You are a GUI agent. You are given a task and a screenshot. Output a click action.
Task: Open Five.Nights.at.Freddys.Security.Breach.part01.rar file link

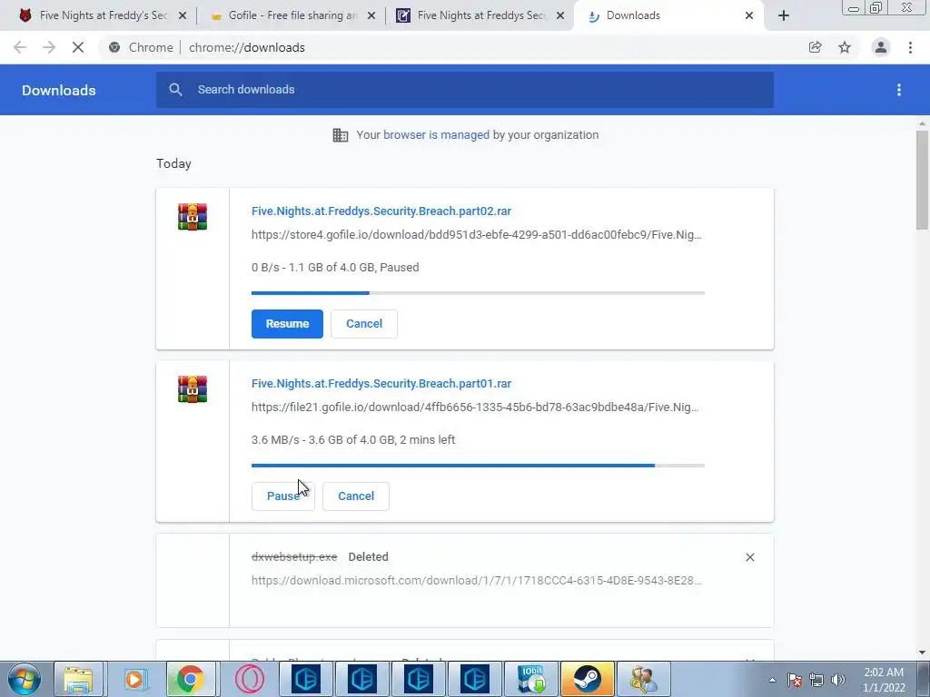381,384
